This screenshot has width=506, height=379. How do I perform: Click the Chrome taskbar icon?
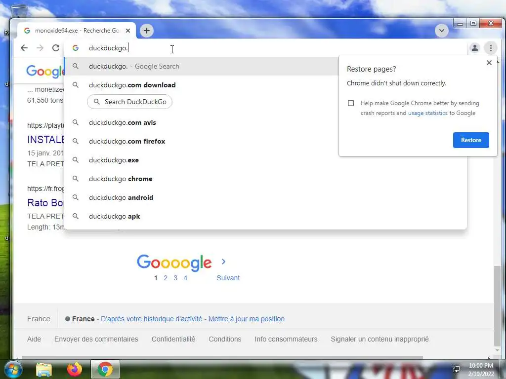pos(105,369)
